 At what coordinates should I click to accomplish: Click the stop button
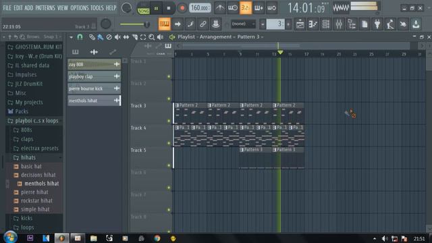tap(169, 8)
